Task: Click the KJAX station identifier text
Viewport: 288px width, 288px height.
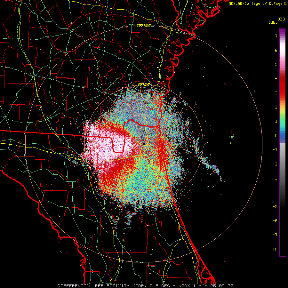Action: tap(184, 286)
